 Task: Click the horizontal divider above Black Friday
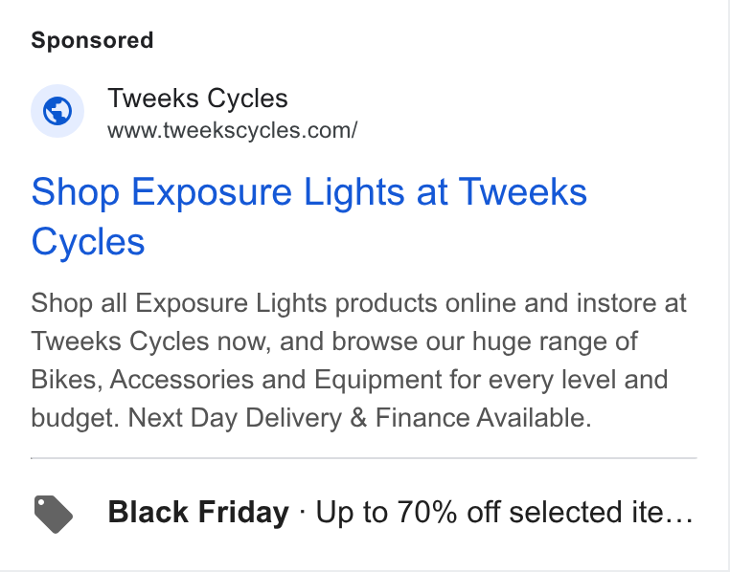pos(364,458)
